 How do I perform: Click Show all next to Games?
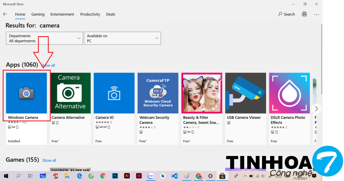coord(49,160)
